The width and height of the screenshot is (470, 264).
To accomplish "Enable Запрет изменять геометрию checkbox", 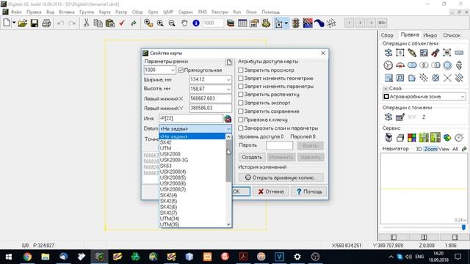I will pos(241,78).
